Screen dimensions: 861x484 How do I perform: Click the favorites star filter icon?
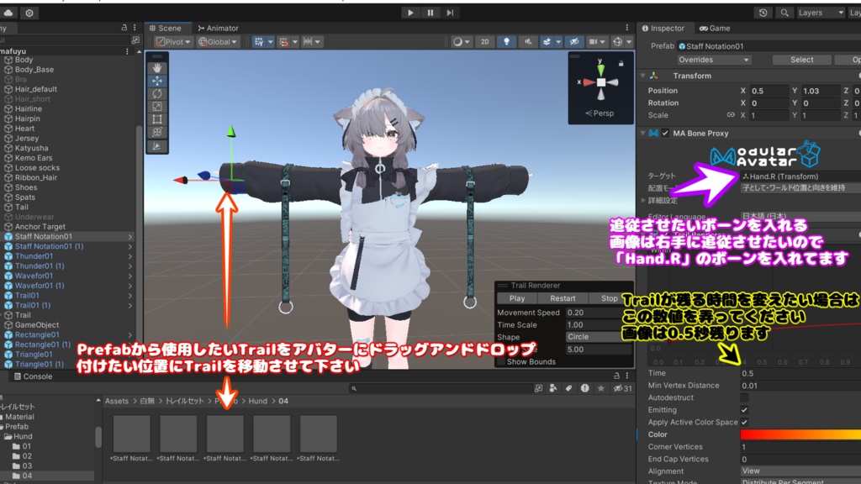(x=601, y=388)
